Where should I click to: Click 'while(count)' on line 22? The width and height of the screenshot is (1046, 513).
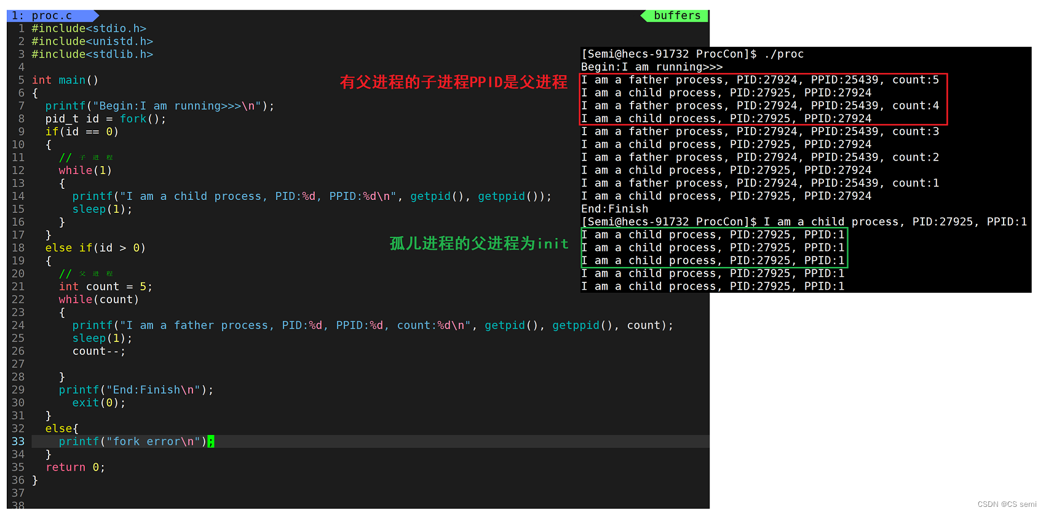click(99, 300)
